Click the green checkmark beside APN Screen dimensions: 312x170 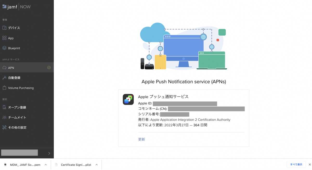[x=49, y=68]
